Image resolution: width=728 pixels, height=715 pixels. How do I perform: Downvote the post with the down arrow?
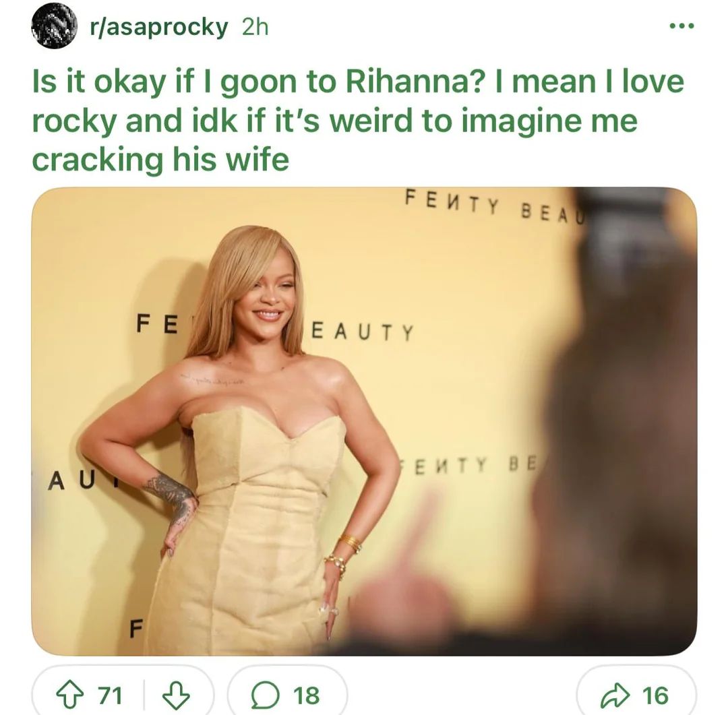click(x=176, y=695)
